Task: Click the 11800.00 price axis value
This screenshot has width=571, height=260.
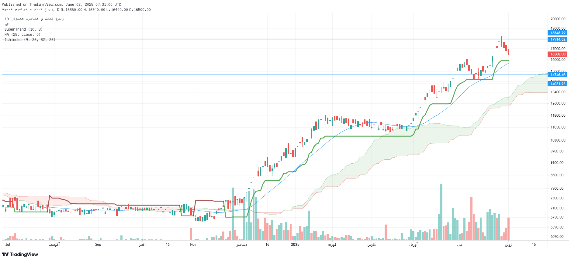Action: coord(558,115)
